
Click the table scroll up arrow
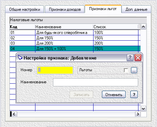[x=143, y=27]
